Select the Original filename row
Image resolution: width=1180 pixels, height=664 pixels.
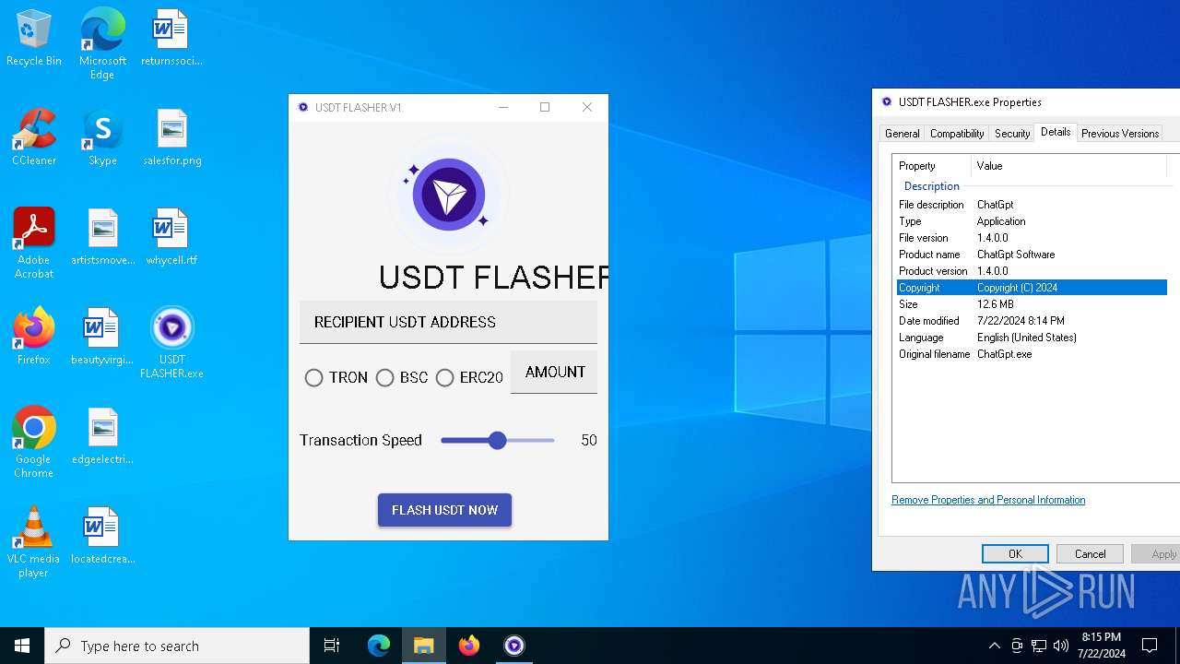point(1032,354)
